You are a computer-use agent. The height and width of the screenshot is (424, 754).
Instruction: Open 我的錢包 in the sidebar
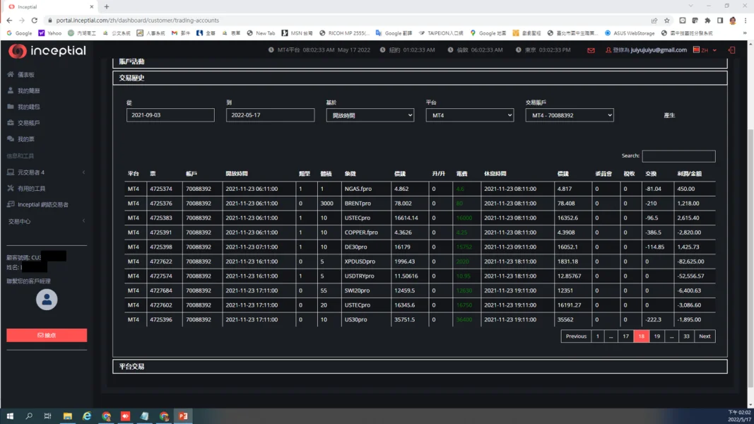[x=28, y=107]
